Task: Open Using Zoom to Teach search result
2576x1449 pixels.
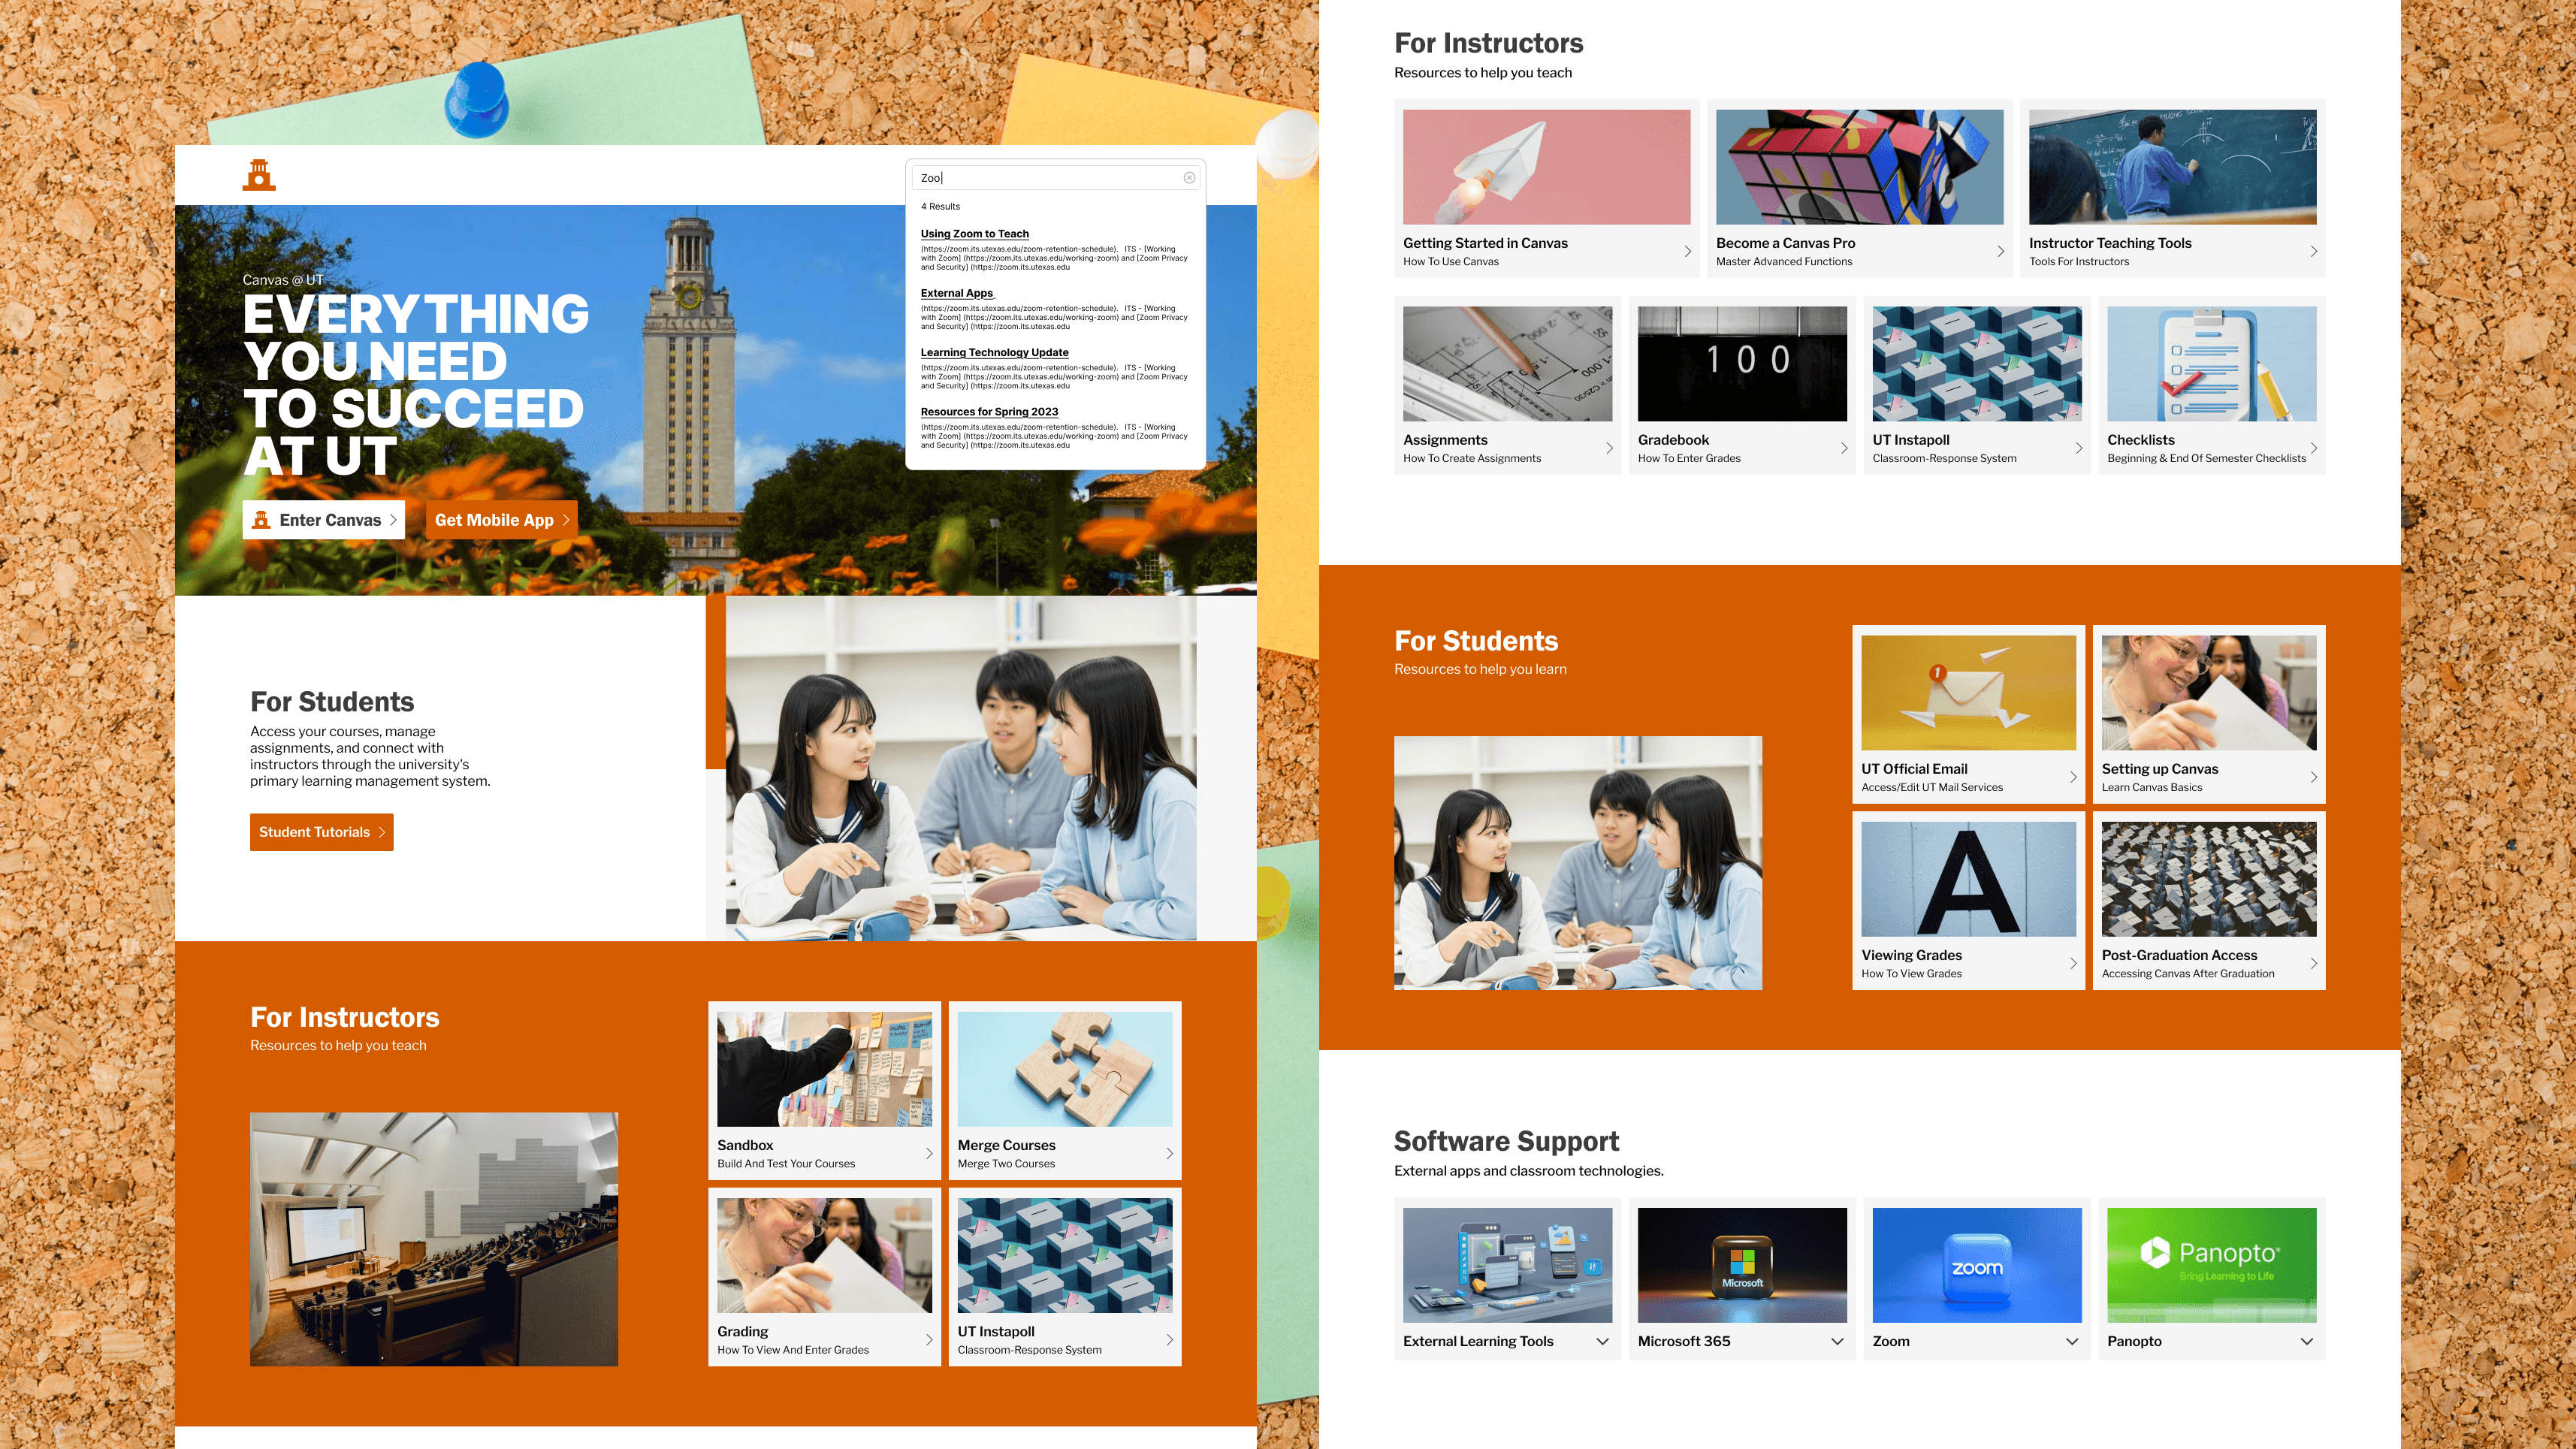Action: (974, 234)
